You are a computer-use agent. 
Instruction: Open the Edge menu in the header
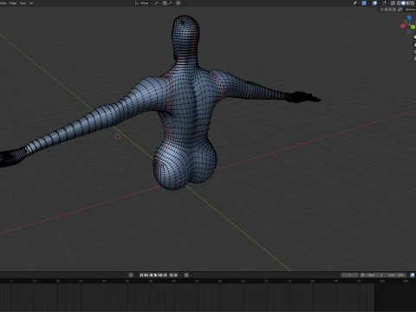click(x=13, y=3)
